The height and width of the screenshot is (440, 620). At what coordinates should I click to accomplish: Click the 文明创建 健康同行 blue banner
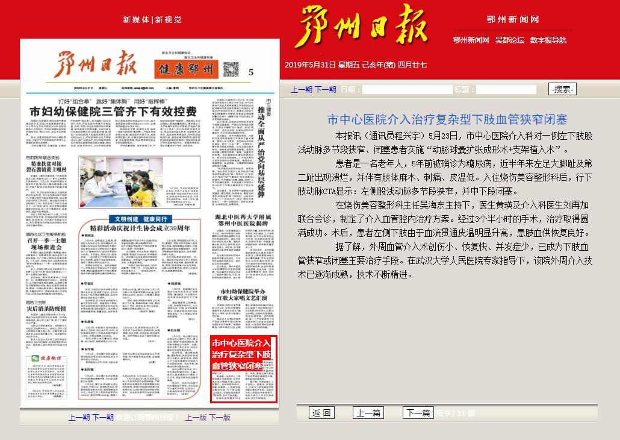(x=141, y=219)
